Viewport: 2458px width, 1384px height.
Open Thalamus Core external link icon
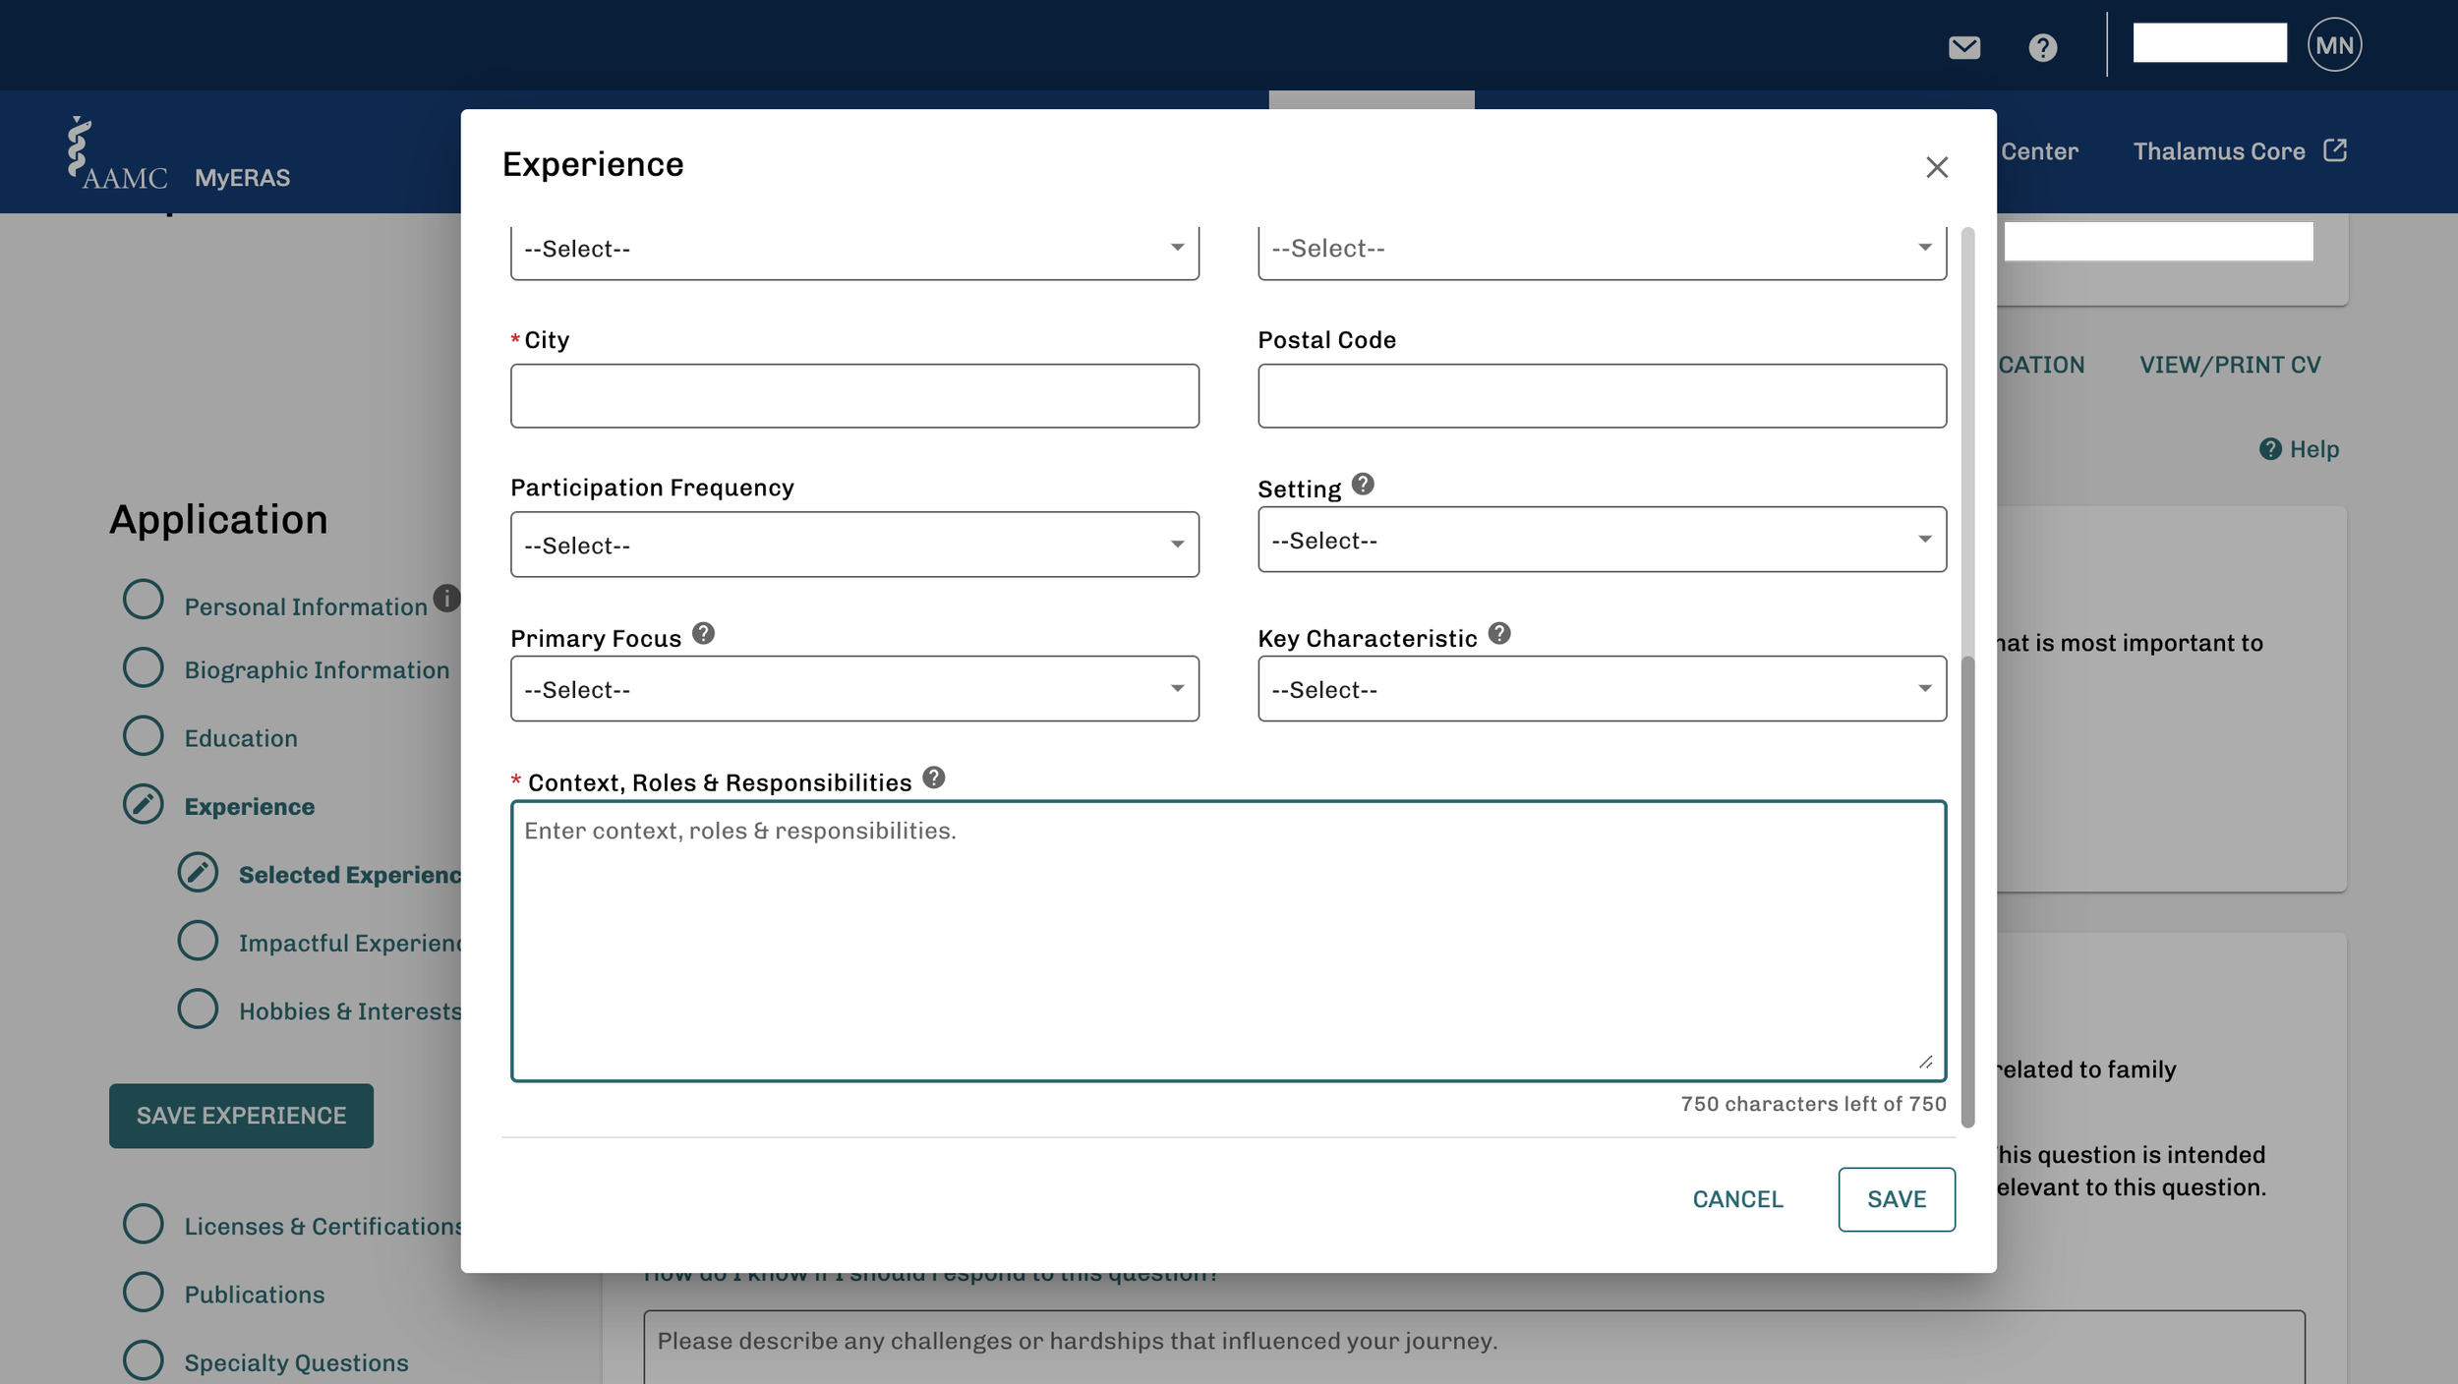(2335, 150)
